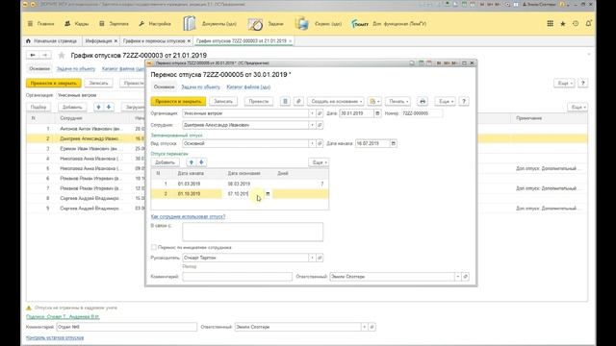Move transfer row up in Отпуск перенесен
This screenshot has width=616, height=346.
[192, 162]
